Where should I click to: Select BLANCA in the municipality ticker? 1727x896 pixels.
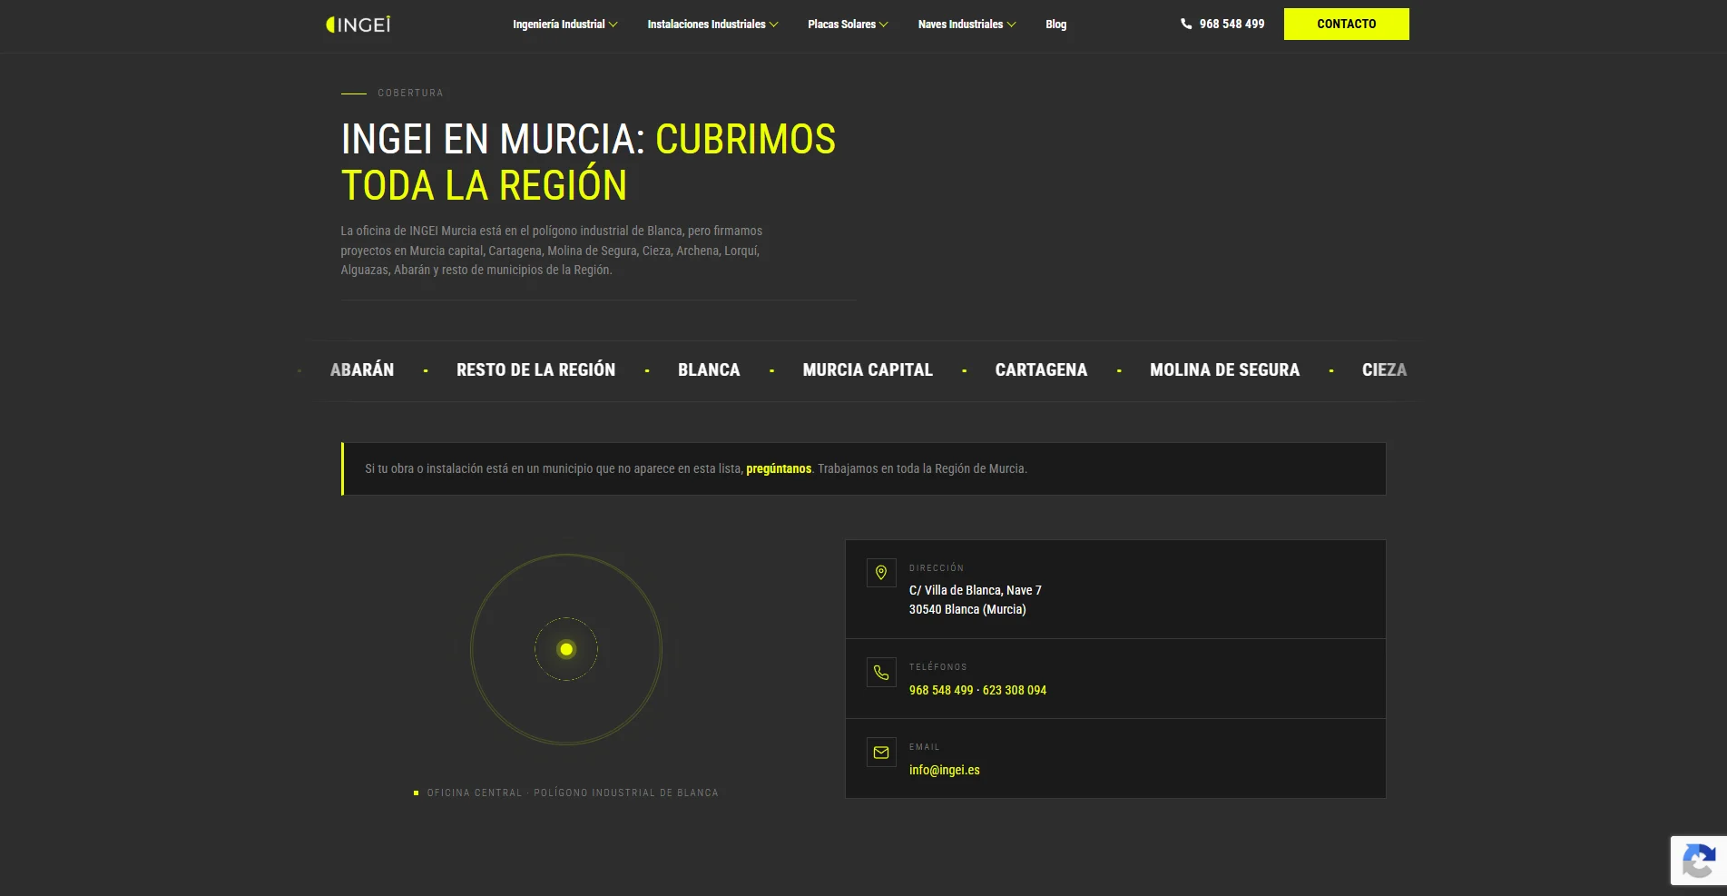(x=709, y=370)
